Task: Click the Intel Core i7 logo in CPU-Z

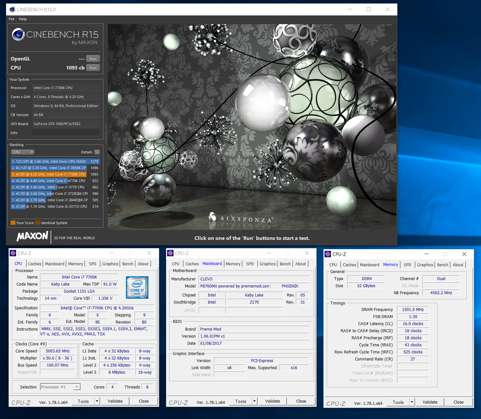Action: 137,287
